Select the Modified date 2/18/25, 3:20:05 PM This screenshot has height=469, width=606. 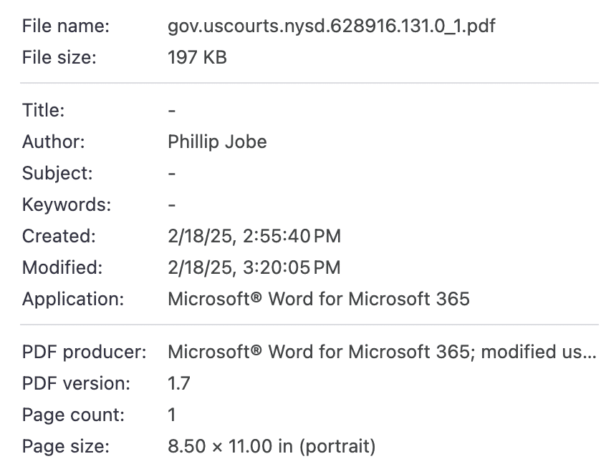point(254,267)
